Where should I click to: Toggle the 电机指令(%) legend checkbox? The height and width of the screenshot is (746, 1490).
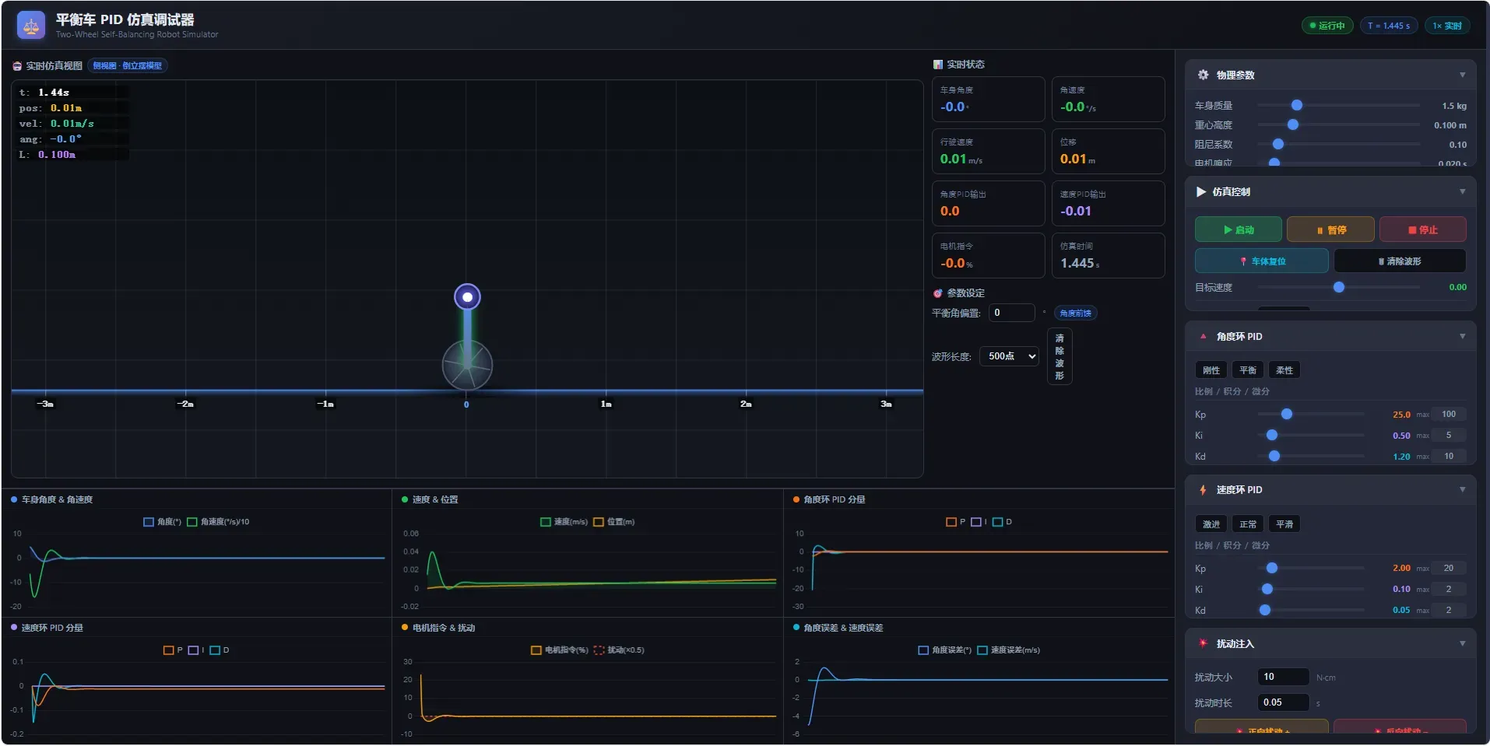[x=536, y=650]
